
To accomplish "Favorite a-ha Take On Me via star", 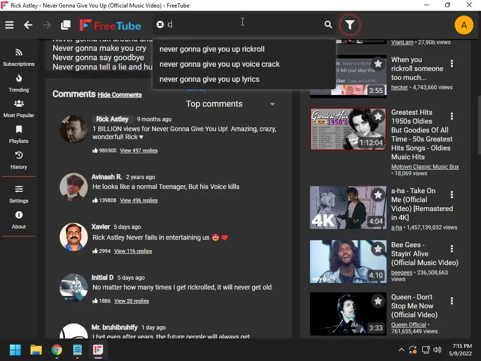I will tap(378, 195).
